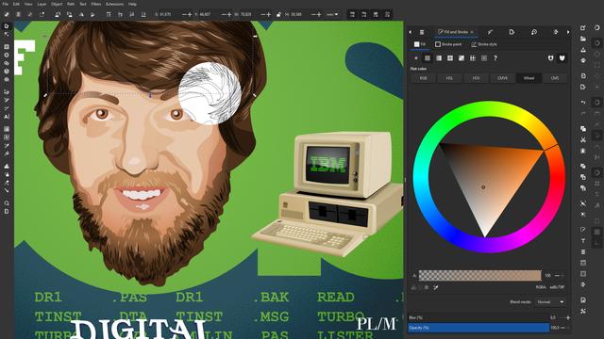Select the Spray tool

click(7, 174)
